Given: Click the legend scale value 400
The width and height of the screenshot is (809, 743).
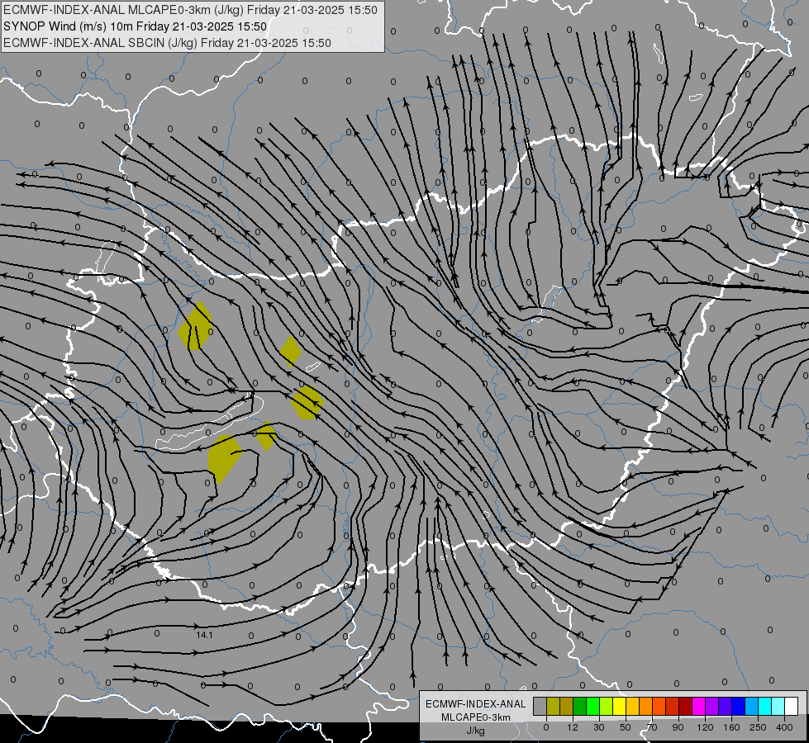Looking at the screenshot, I should tap(784, 727).
